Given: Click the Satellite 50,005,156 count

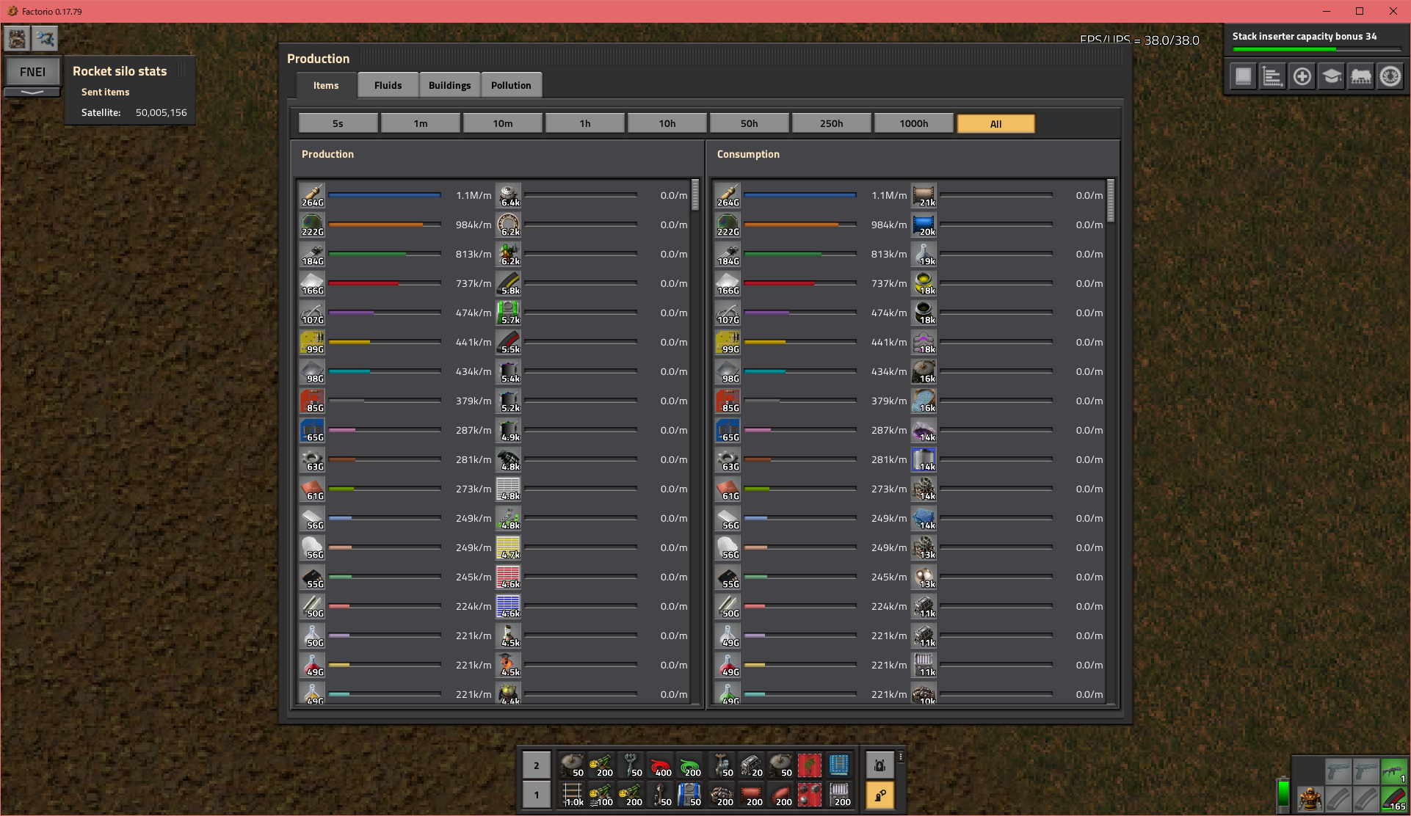Looking at the screenshot, I should tap(161, 112).
